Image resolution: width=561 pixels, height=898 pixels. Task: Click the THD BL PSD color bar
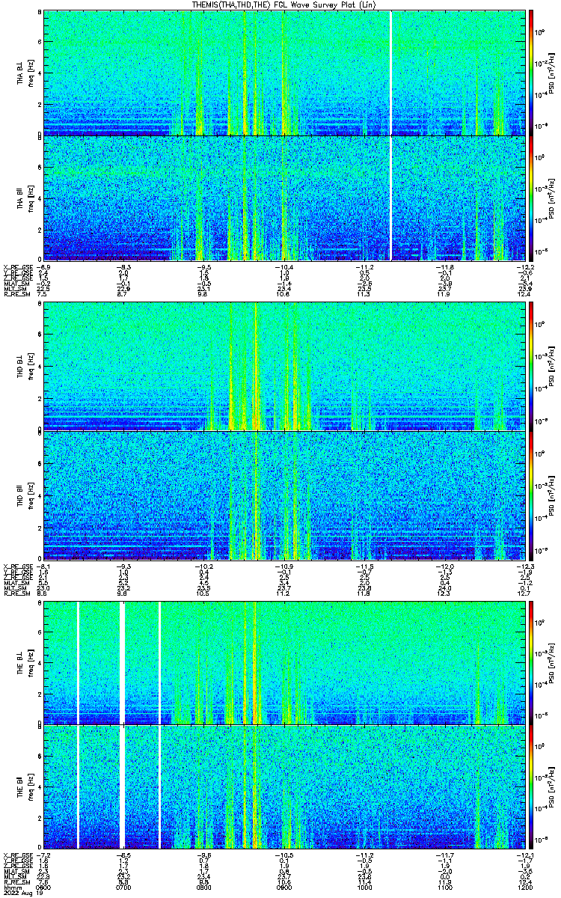point(531,367)
